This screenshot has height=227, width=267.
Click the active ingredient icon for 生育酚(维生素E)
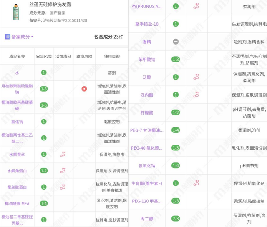(x=196, y=183)
